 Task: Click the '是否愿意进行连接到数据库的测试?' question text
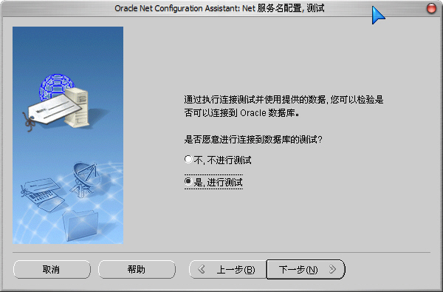click(x=253, y=140)
